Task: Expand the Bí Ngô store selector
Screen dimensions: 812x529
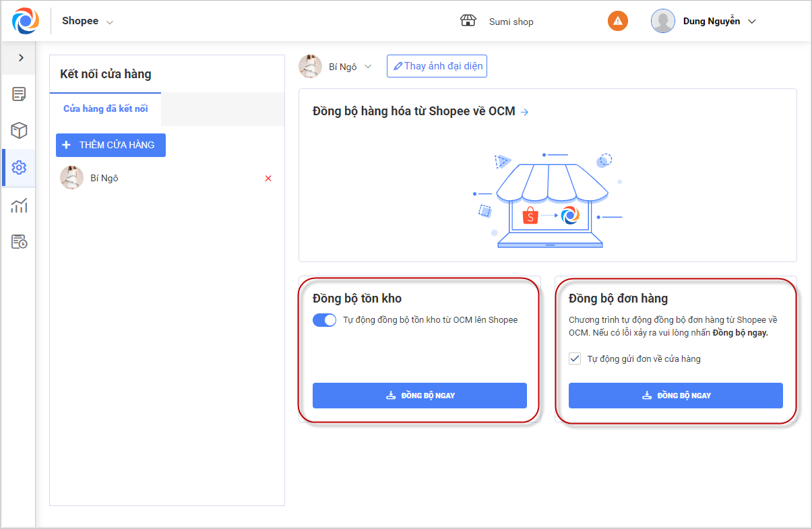Action: coord(368,67)
